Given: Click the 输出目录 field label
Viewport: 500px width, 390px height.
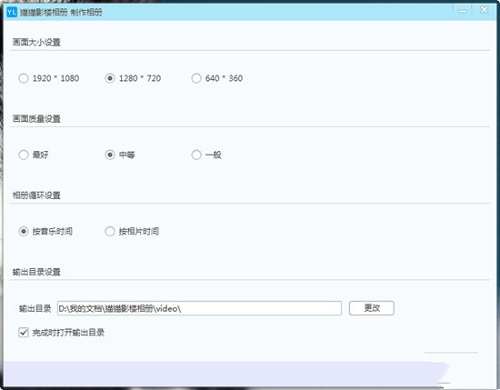Looking at the screenshot, I should click(x=35, y=308).
